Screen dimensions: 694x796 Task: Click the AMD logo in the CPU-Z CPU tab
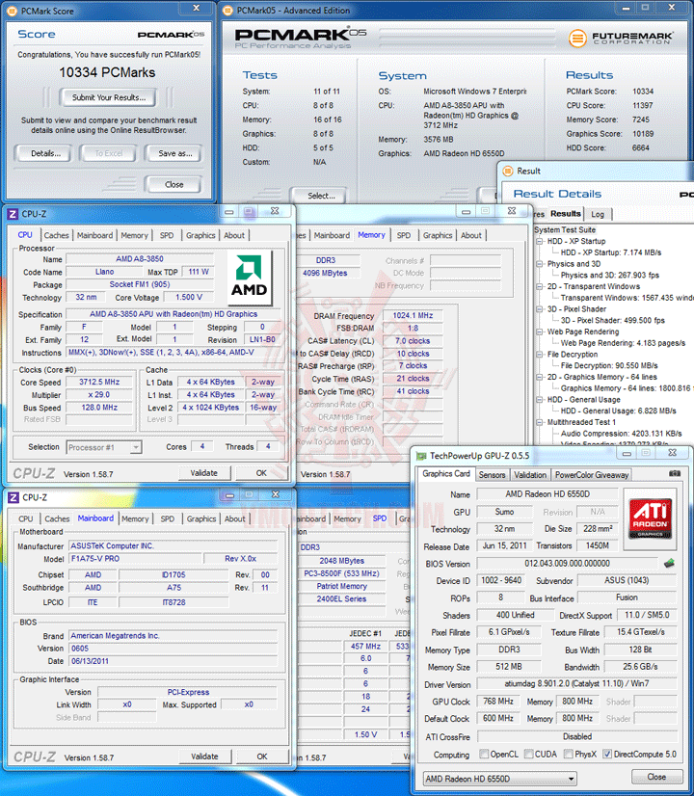(249, 278)
